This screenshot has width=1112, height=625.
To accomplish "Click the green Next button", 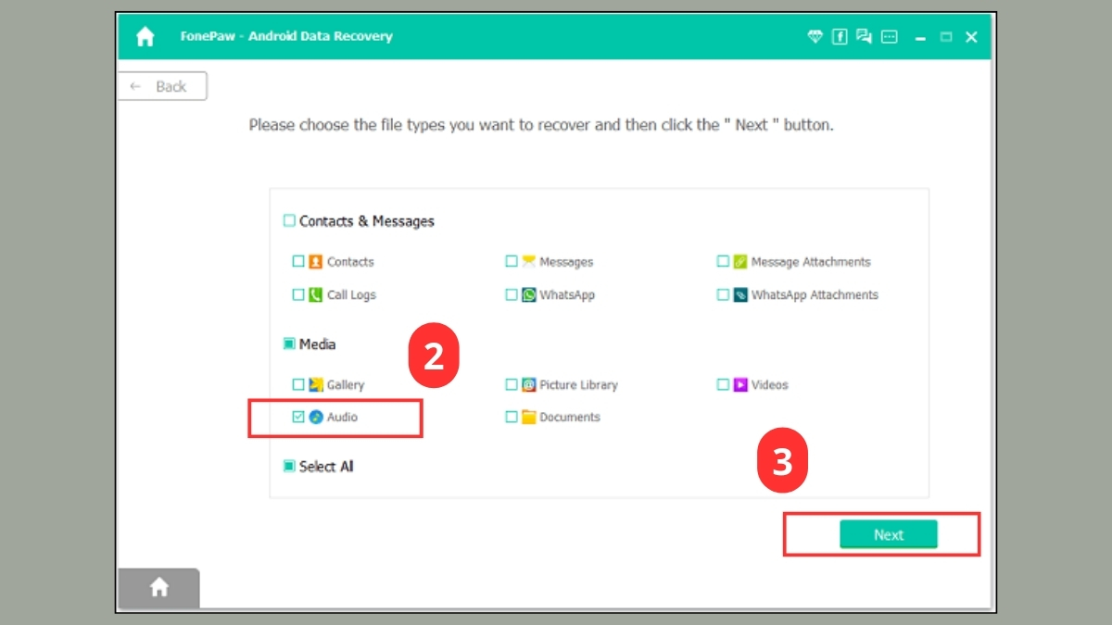I will pyautogui.click(x=889, y=534).
